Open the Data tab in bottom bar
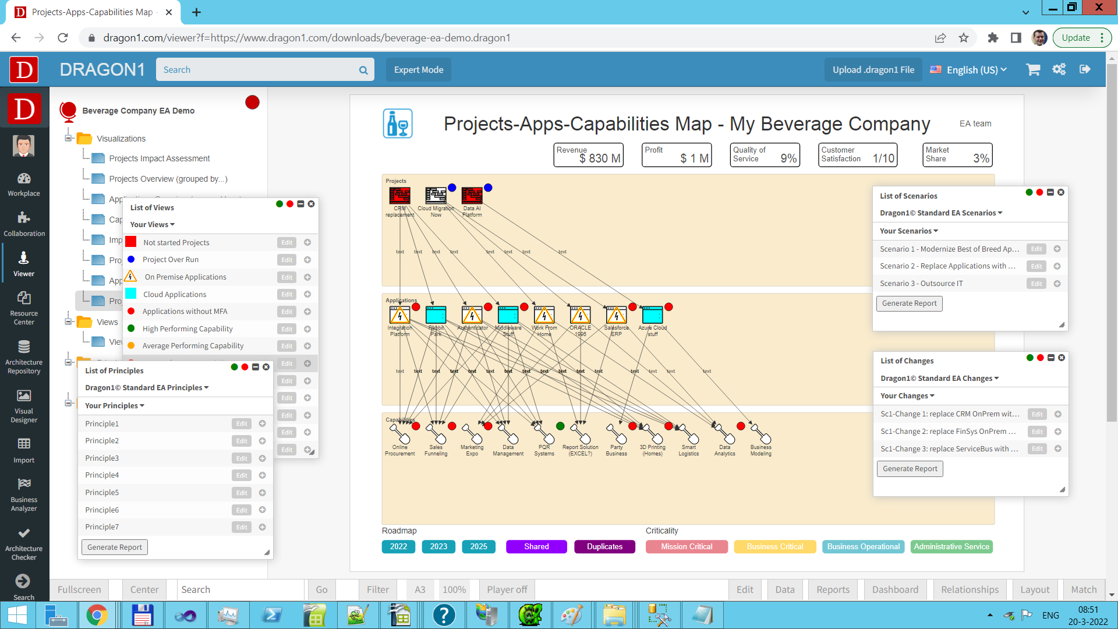 [784, 589]
